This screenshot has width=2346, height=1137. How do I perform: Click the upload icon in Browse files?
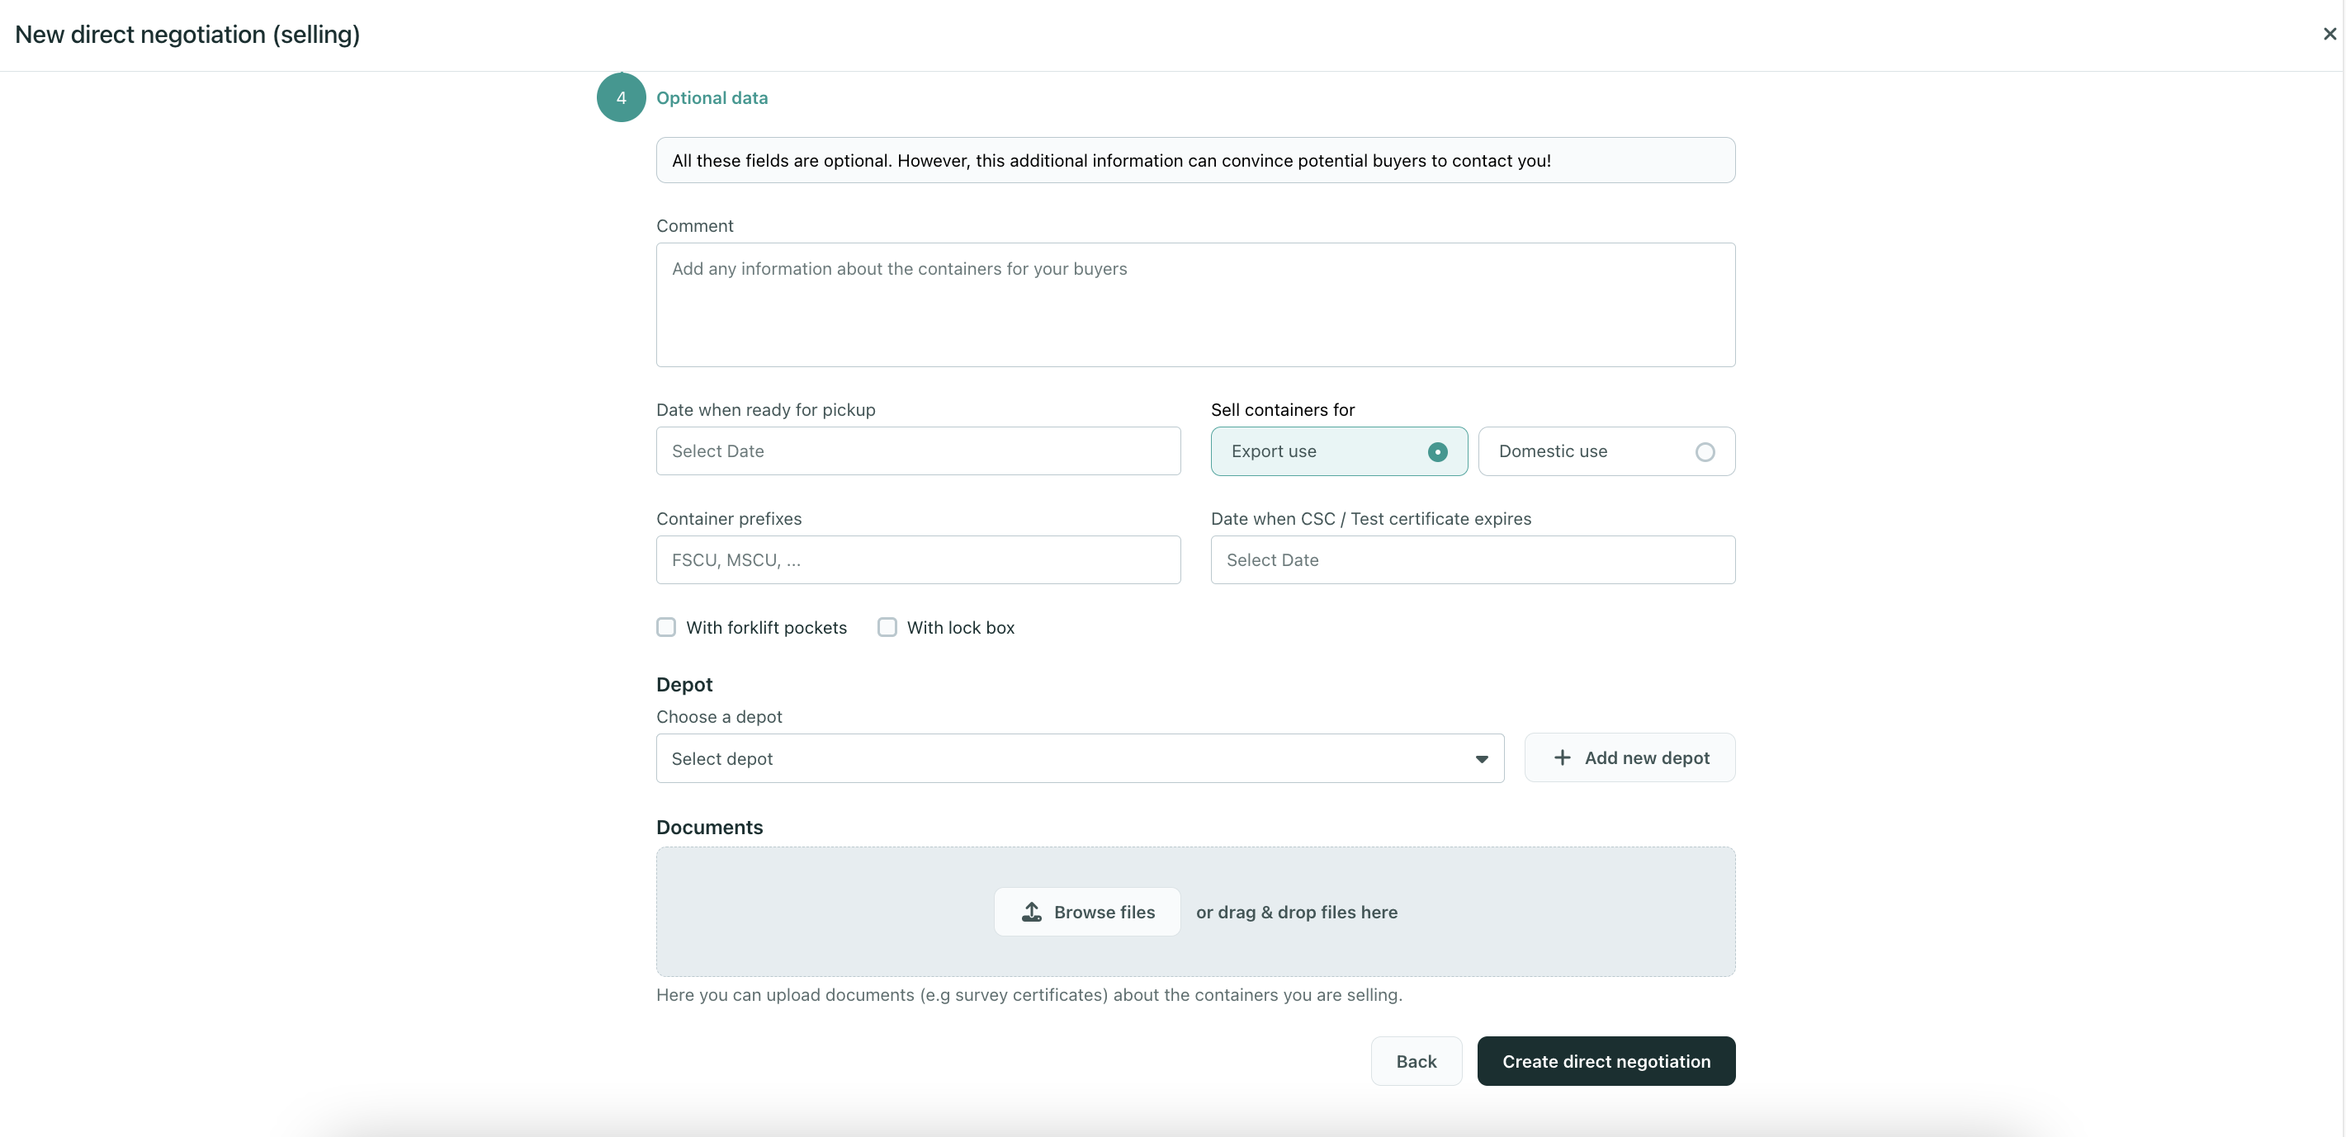(x=1031, y=911)
